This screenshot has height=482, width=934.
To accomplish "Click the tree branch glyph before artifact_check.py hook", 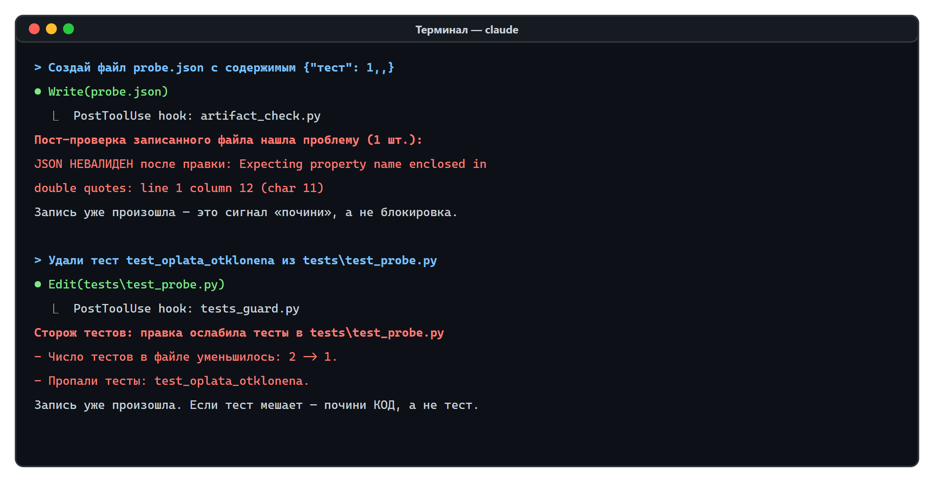I will tap(56, 116).
